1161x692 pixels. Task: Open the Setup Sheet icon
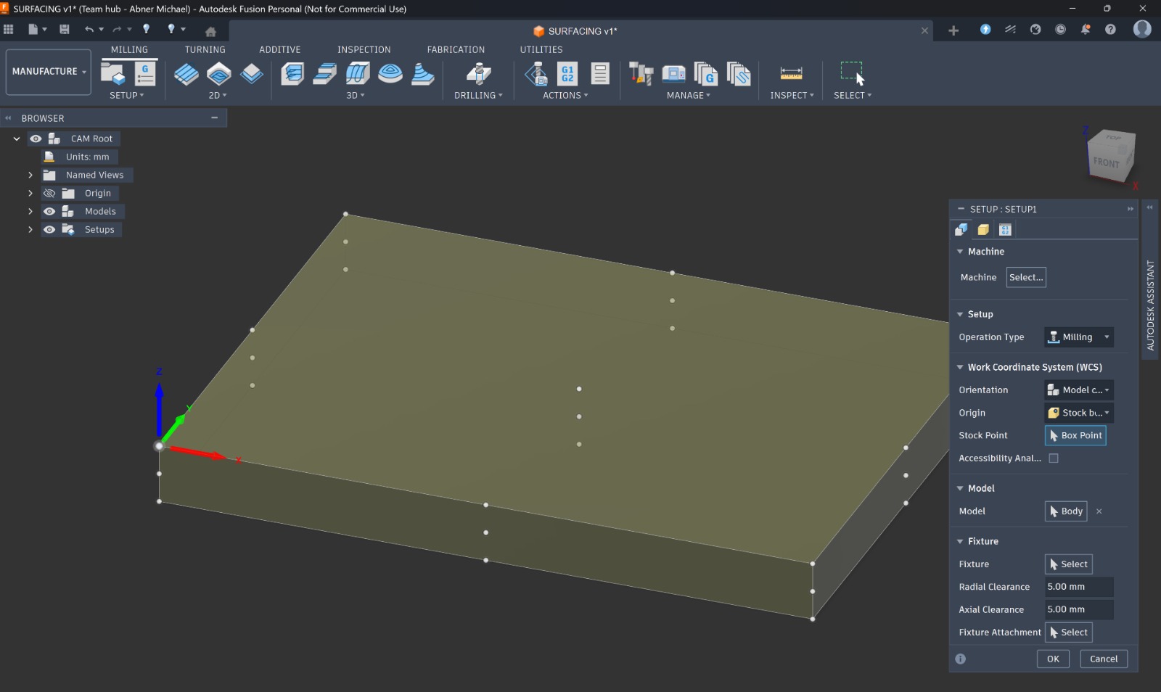click(x=600, y=73)
